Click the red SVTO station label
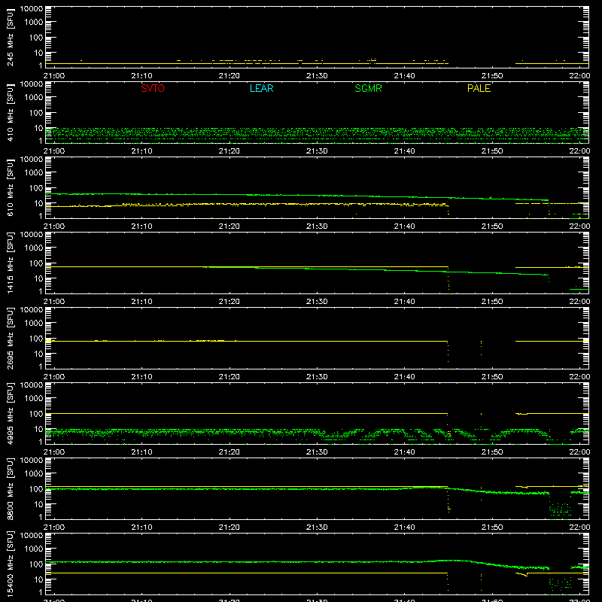Viewport: 602px width, 602px height. 153,88
